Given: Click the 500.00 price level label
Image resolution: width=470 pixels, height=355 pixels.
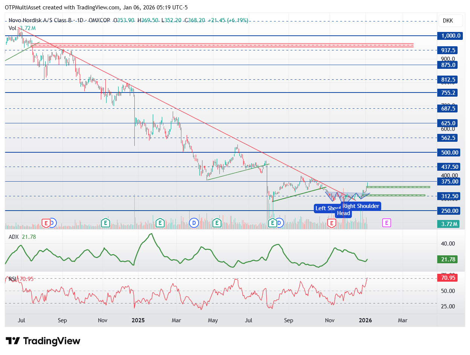Looking at the screenshot, I should tap(449, 152).
